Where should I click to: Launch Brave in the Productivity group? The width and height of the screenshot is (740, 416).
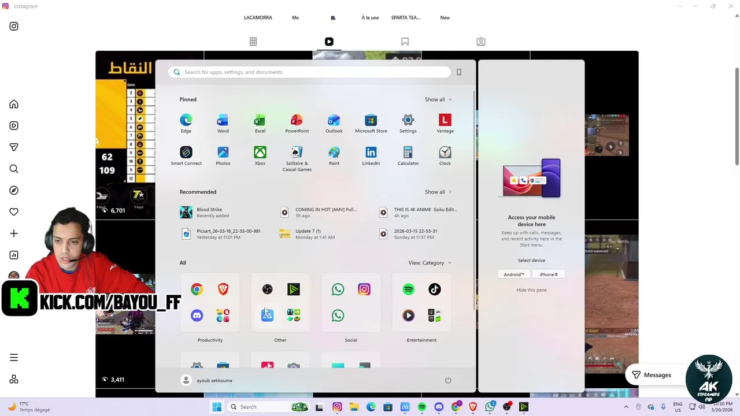223,289
